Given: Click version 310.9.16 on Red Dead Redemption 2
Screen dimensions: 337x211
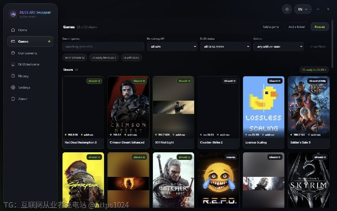Looking at the screenshot, I should tap(73, 135).
